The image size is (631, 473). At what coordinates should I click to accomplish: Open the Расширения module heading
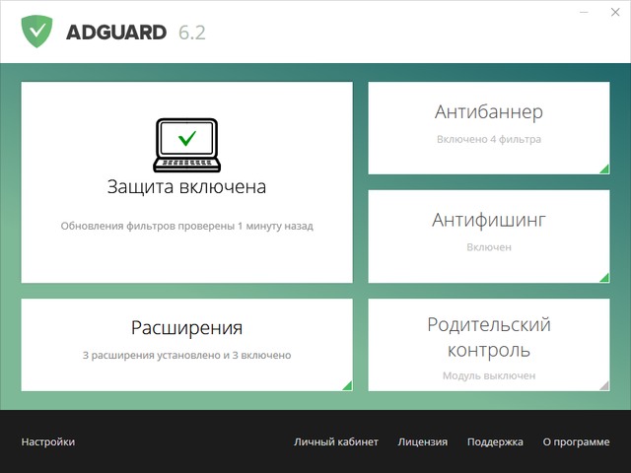186,328
